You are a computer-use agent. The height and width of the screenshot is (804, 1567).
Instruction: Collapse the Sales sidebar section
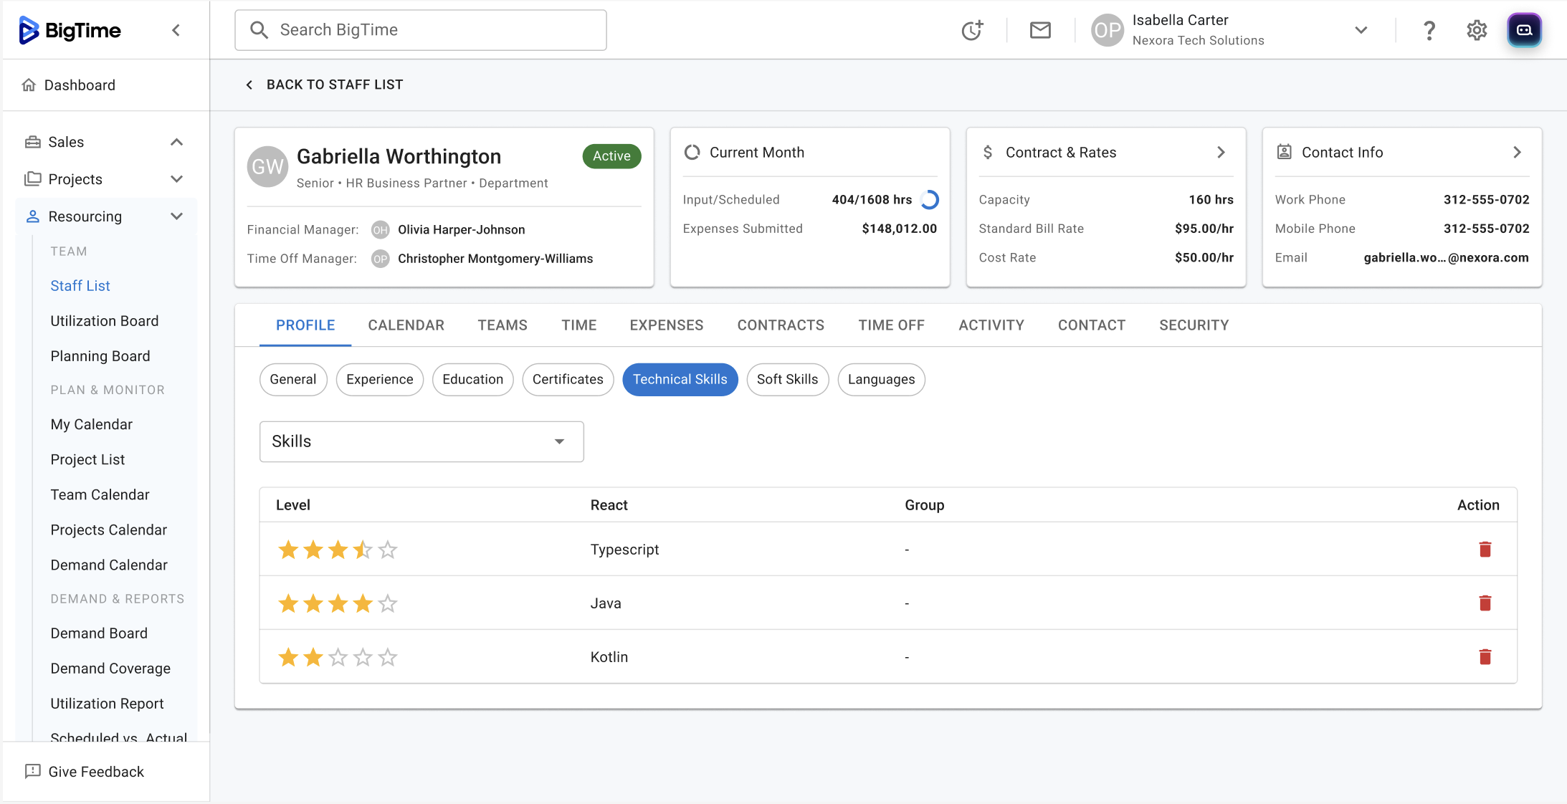pyautogui.click(x=176, y=142)
